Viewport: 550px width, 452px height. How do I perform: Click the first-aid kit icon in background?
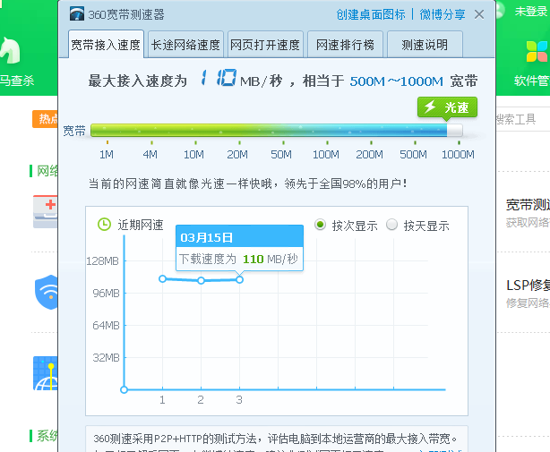point(46,211)
